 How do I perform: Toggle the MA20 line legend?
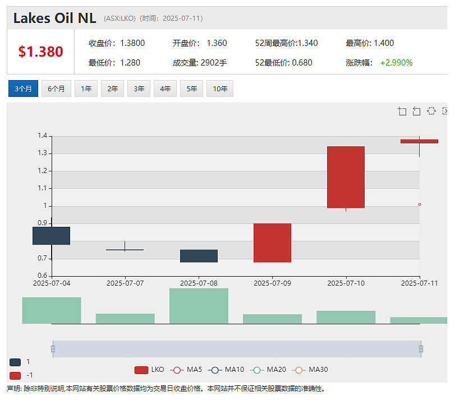tap(268, 370)
